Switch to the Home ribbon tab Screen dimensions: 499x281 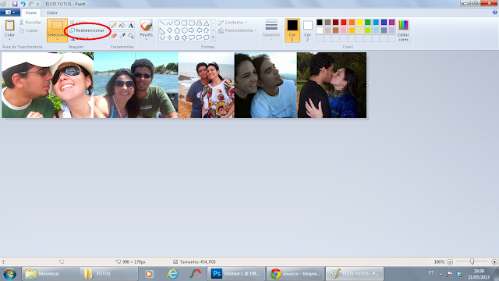[31, 12]
